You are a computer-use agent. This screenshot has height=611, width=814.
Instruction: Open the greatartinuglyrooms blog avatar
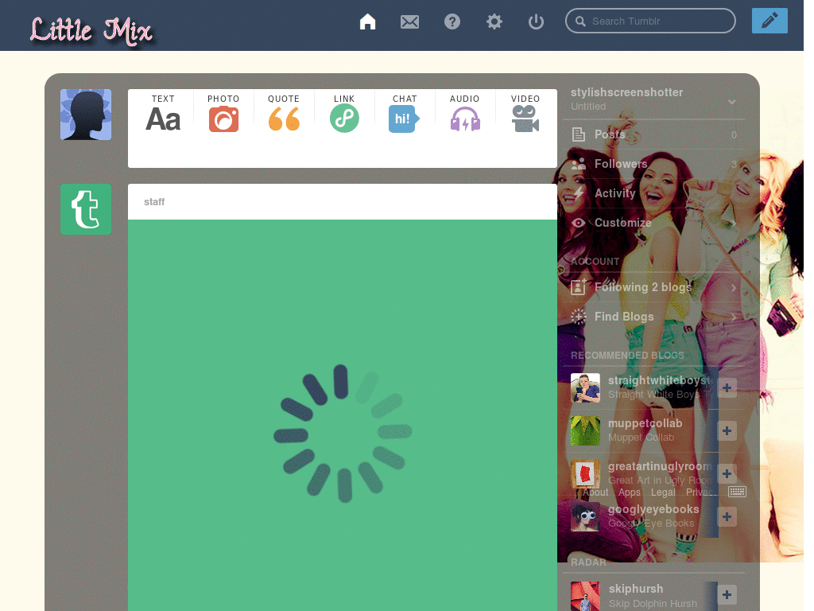click(x=585, y=473)
